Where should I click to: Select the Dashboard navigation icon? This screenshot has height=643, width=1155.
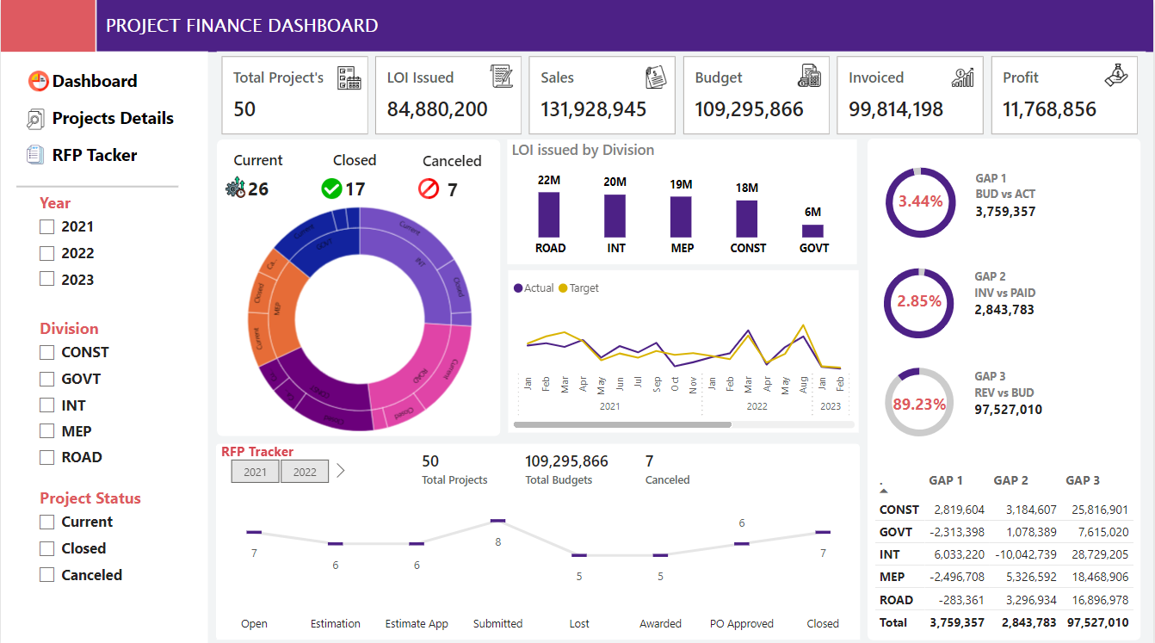(38, 80)
